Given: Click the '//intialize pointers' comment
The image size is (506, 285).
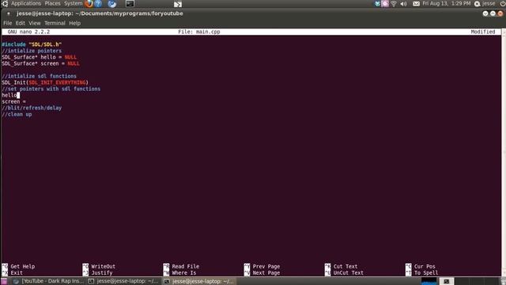Looking at the screenshot, I should [x=32, y=51].
